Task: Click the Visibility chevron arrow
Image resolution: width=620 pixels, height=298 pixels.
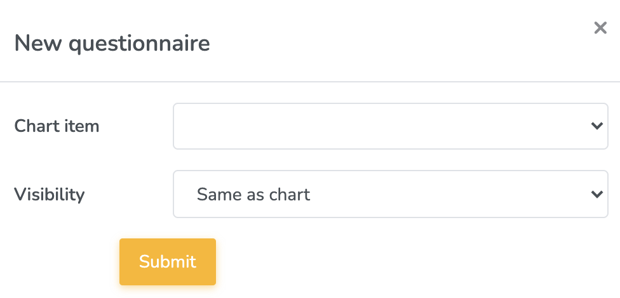Action: click(596, 194)
